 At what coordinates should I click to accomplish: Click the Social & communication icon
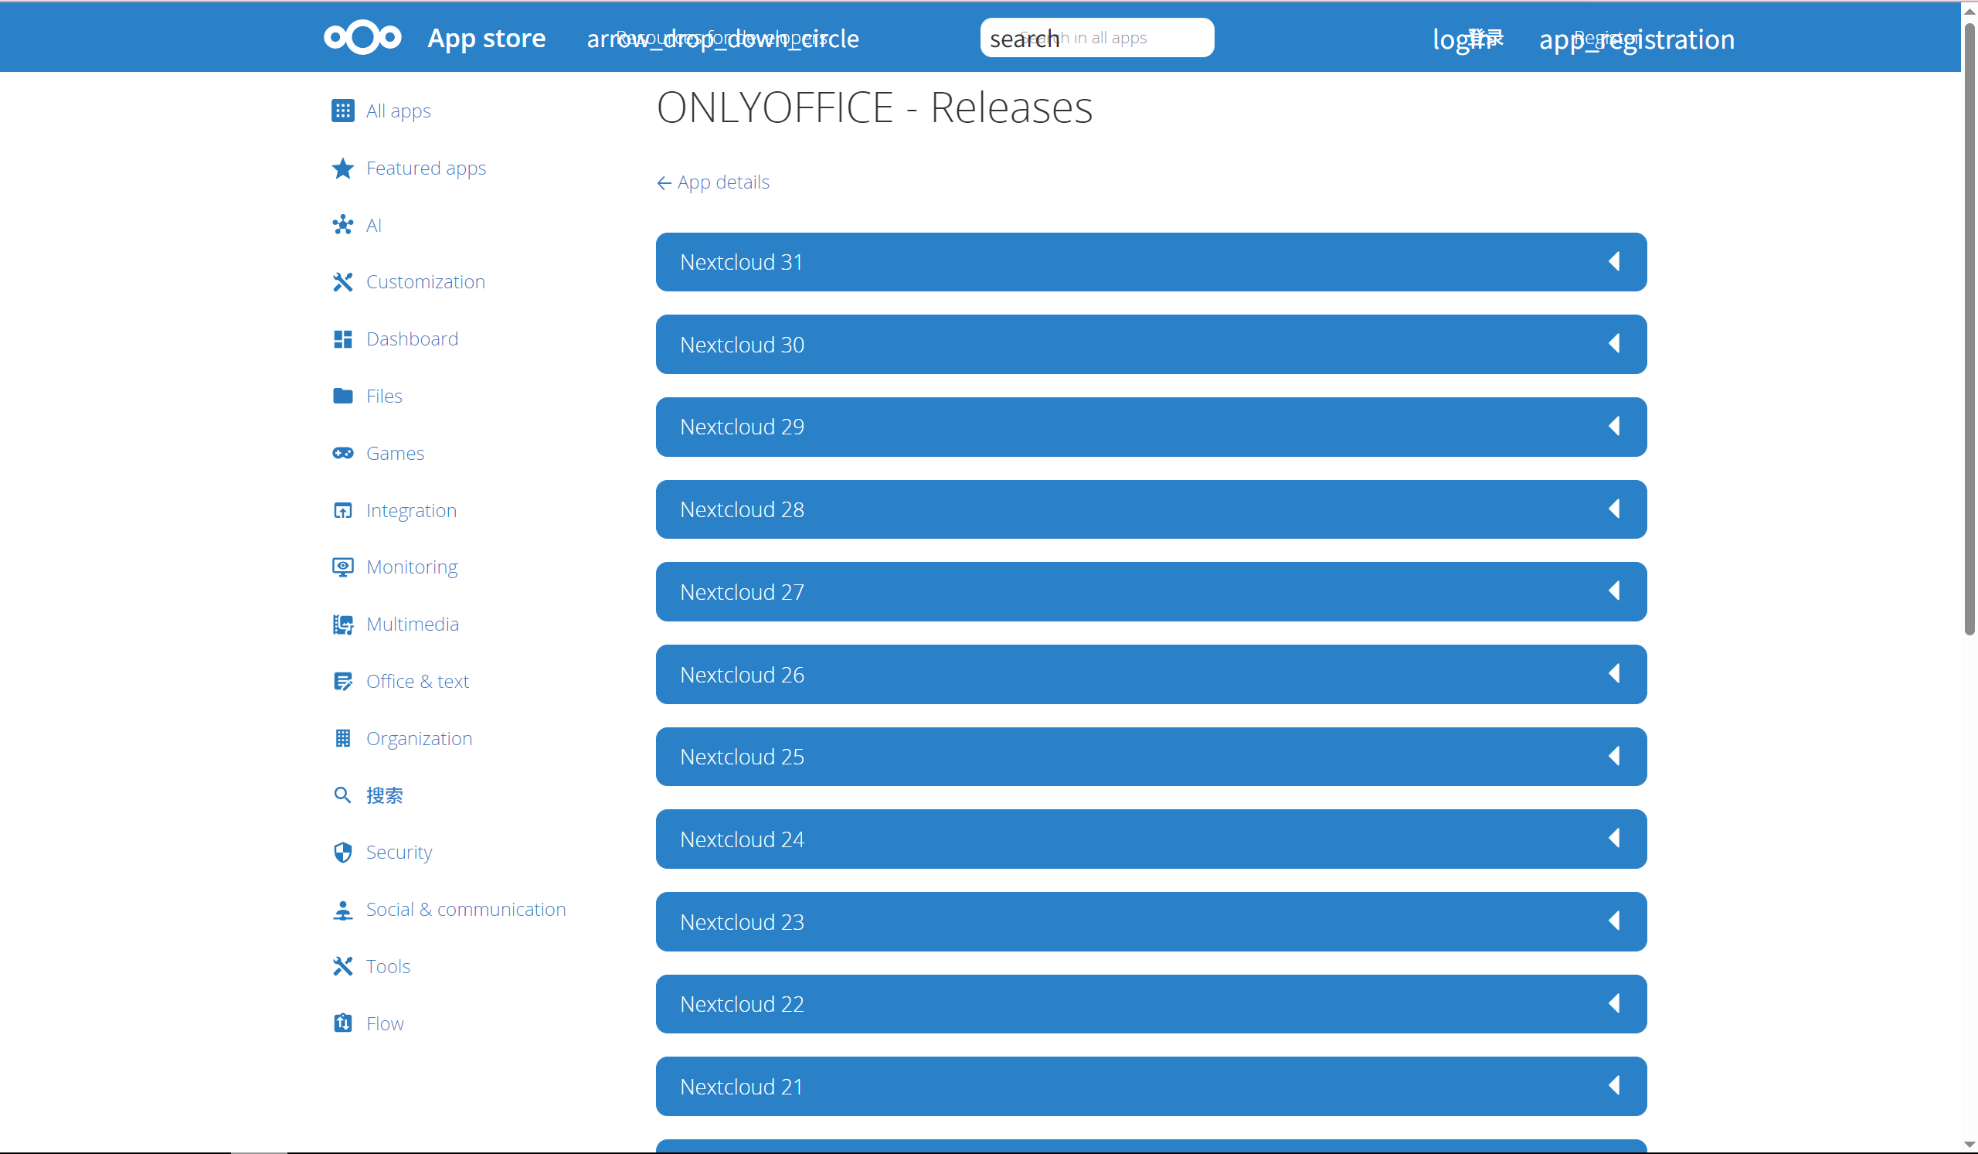[342, 909]
